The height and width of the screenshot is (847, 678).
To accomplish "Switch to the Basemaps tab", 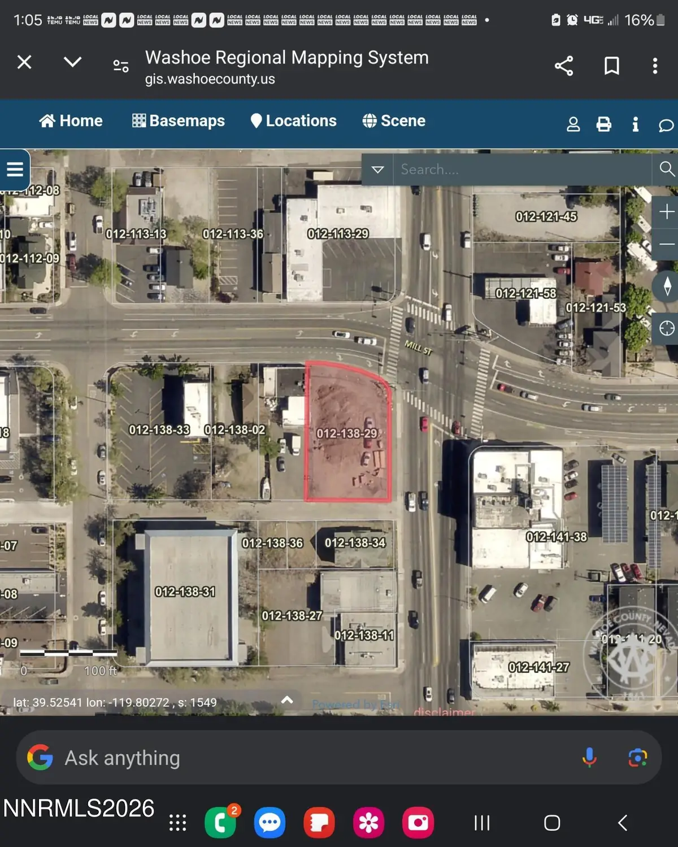I will [178, 120].
